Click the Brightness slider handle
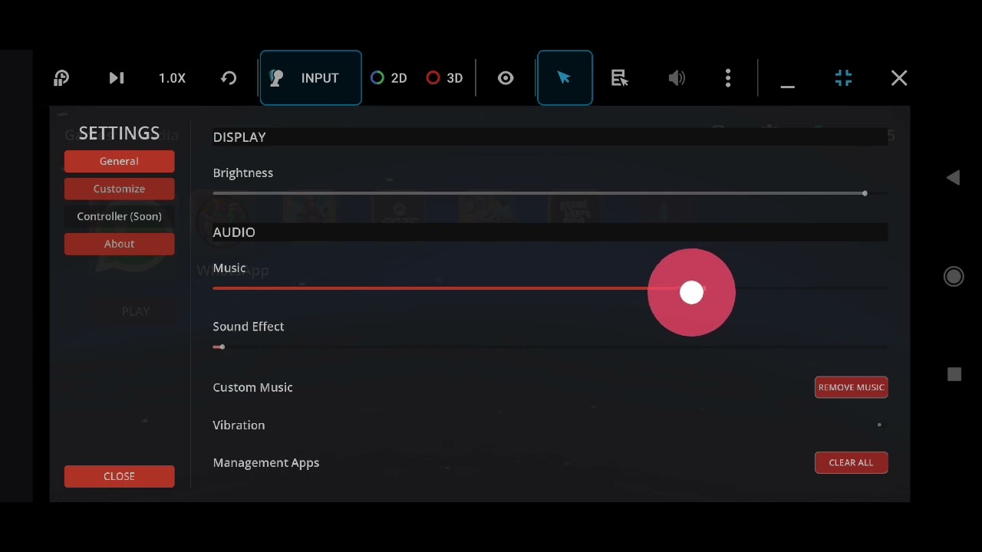This screenshot has height=552, width=982. [865, 193]
